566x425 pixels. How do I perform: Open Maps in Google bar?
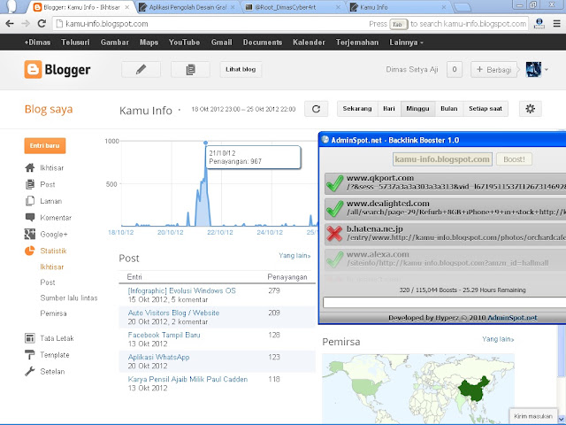[149, 42]
